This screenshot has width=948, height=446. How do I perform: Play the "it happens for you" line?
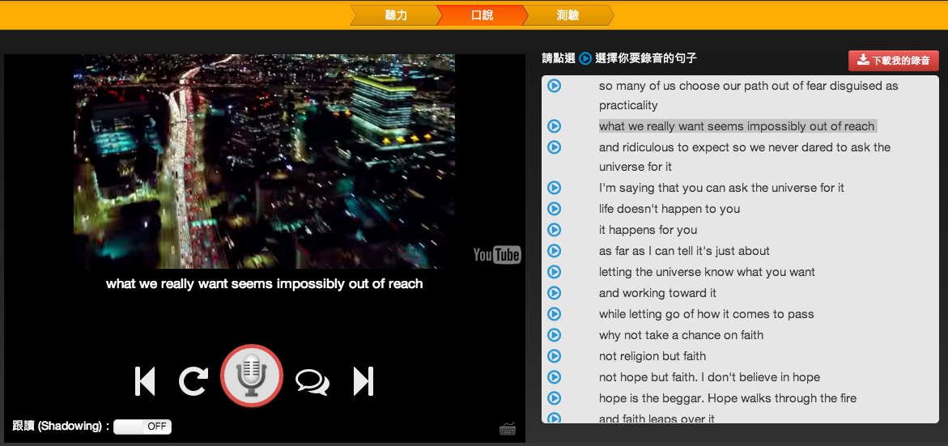click(x=554, y=230)
